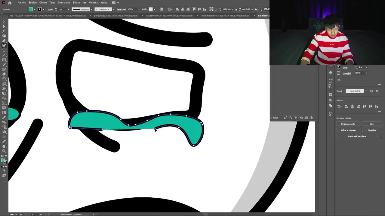Click the Unir quick action button
The width and height of the screenshot is (385, 216).
372,124
